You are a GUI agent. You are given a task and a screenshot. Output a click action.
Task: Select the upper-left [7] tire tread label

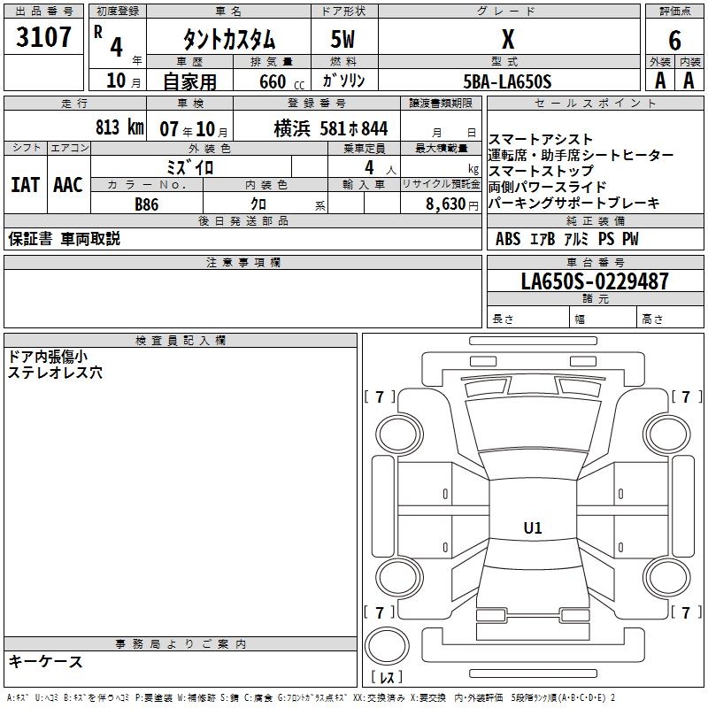[x=380, y=397]
